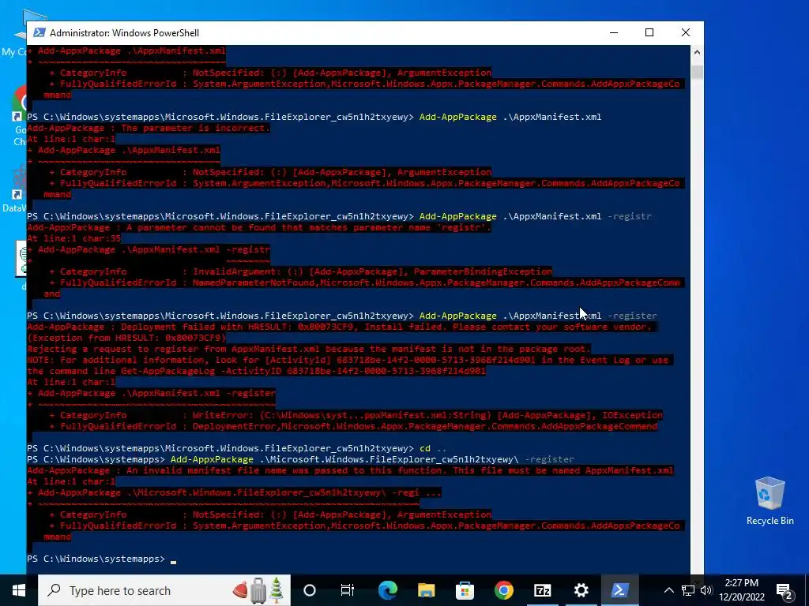Open the Windows Start menu
The image size is (809, 606).
(x=19, y=590)
